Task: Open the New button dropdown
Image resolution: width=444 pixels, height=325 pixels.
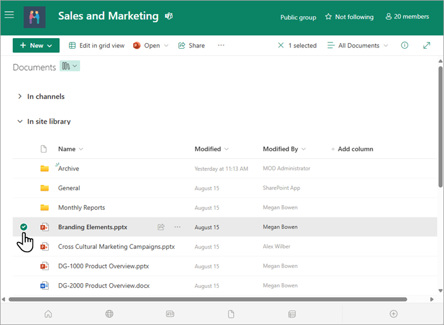Action: click(x=36, y=46)
